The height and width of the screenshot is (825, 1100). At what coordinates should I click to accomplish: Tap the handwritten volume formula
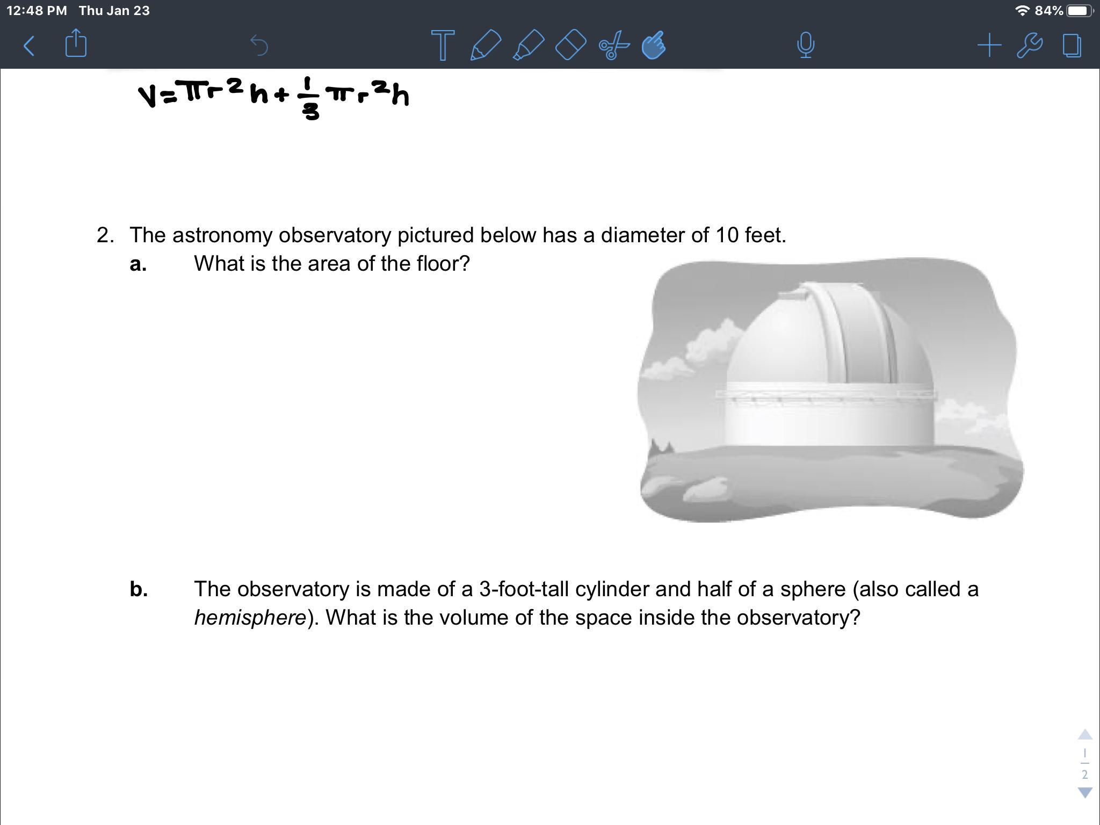click(274, 97)
